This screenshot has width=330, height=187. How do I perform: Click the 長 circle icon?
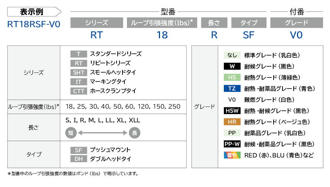point(135,133)
